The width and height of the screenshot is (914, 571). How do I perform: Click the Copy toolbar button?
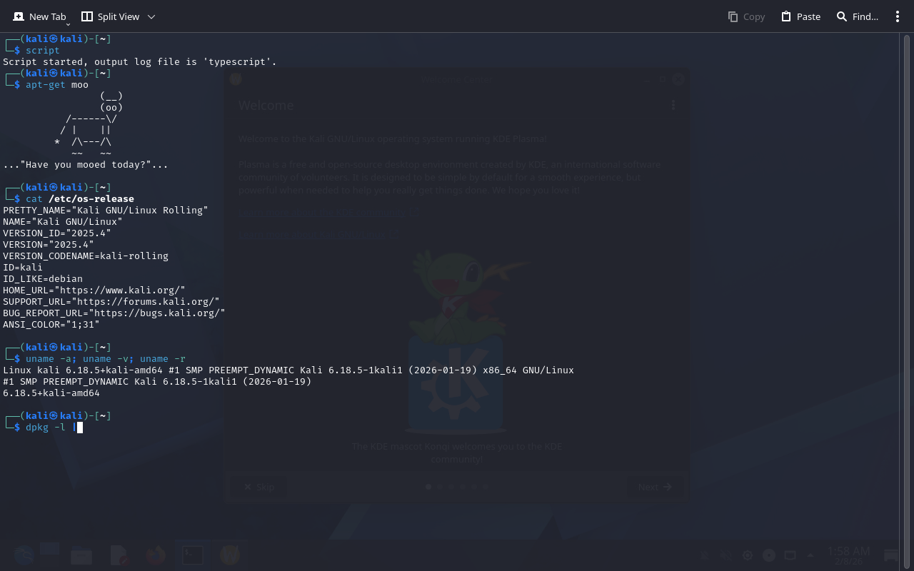point(746,16)
